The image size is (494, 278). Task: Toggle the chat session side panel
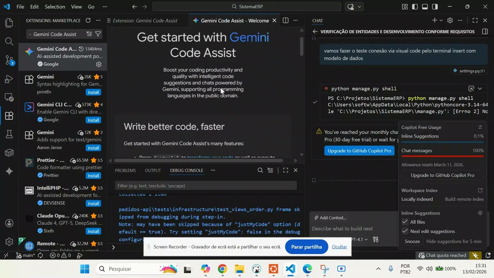click(485, 31)
